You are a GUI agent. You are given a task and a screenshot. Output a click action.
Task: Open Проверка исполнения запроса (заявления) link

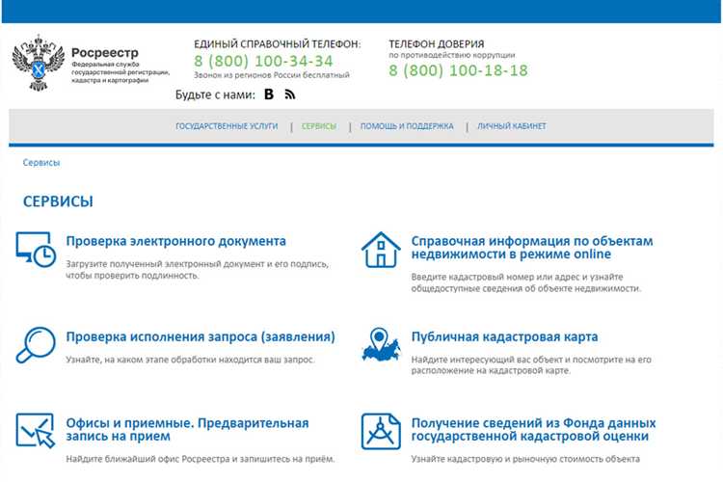click(201, 336)
